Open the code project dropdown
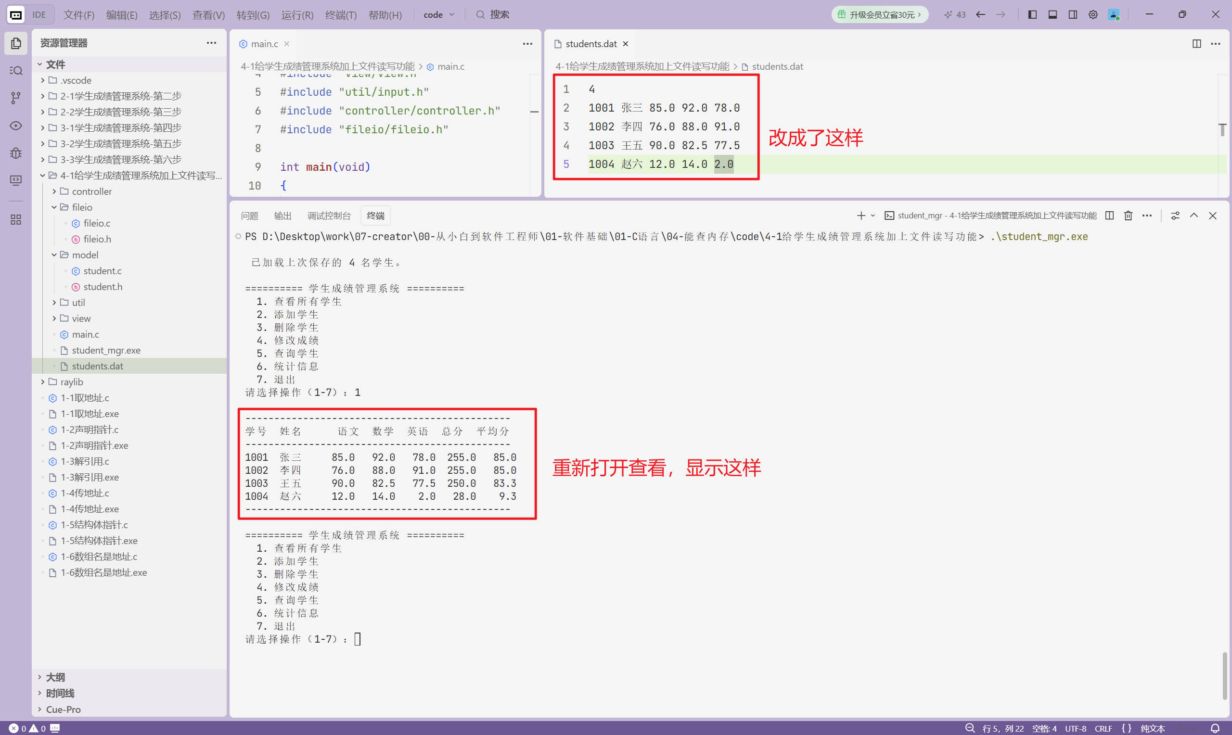Screen dimensions: 1232x735 coord(439,15)
